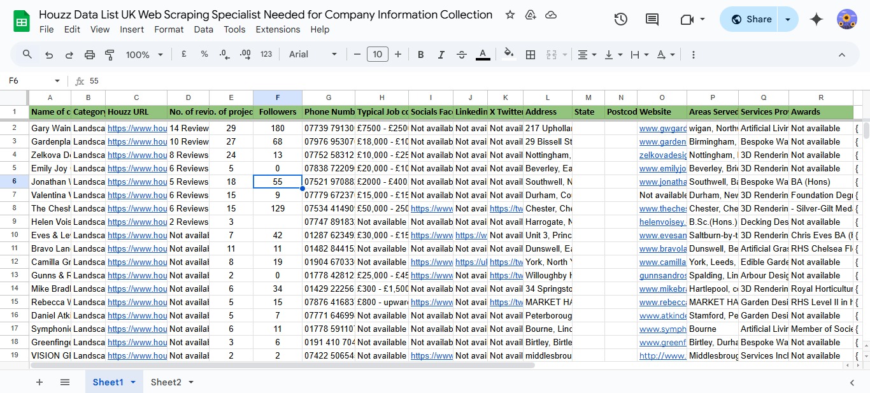Viewport: 870px width, 393px height.
Task: Open the Format menu
Action: pos(169,29)
